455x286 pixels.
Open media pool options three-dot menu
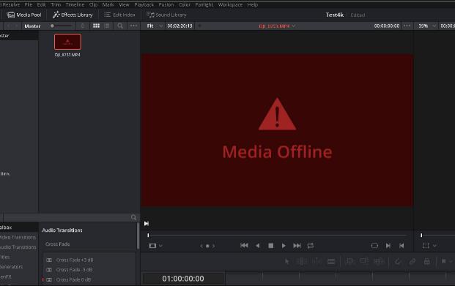pos(133,26)
